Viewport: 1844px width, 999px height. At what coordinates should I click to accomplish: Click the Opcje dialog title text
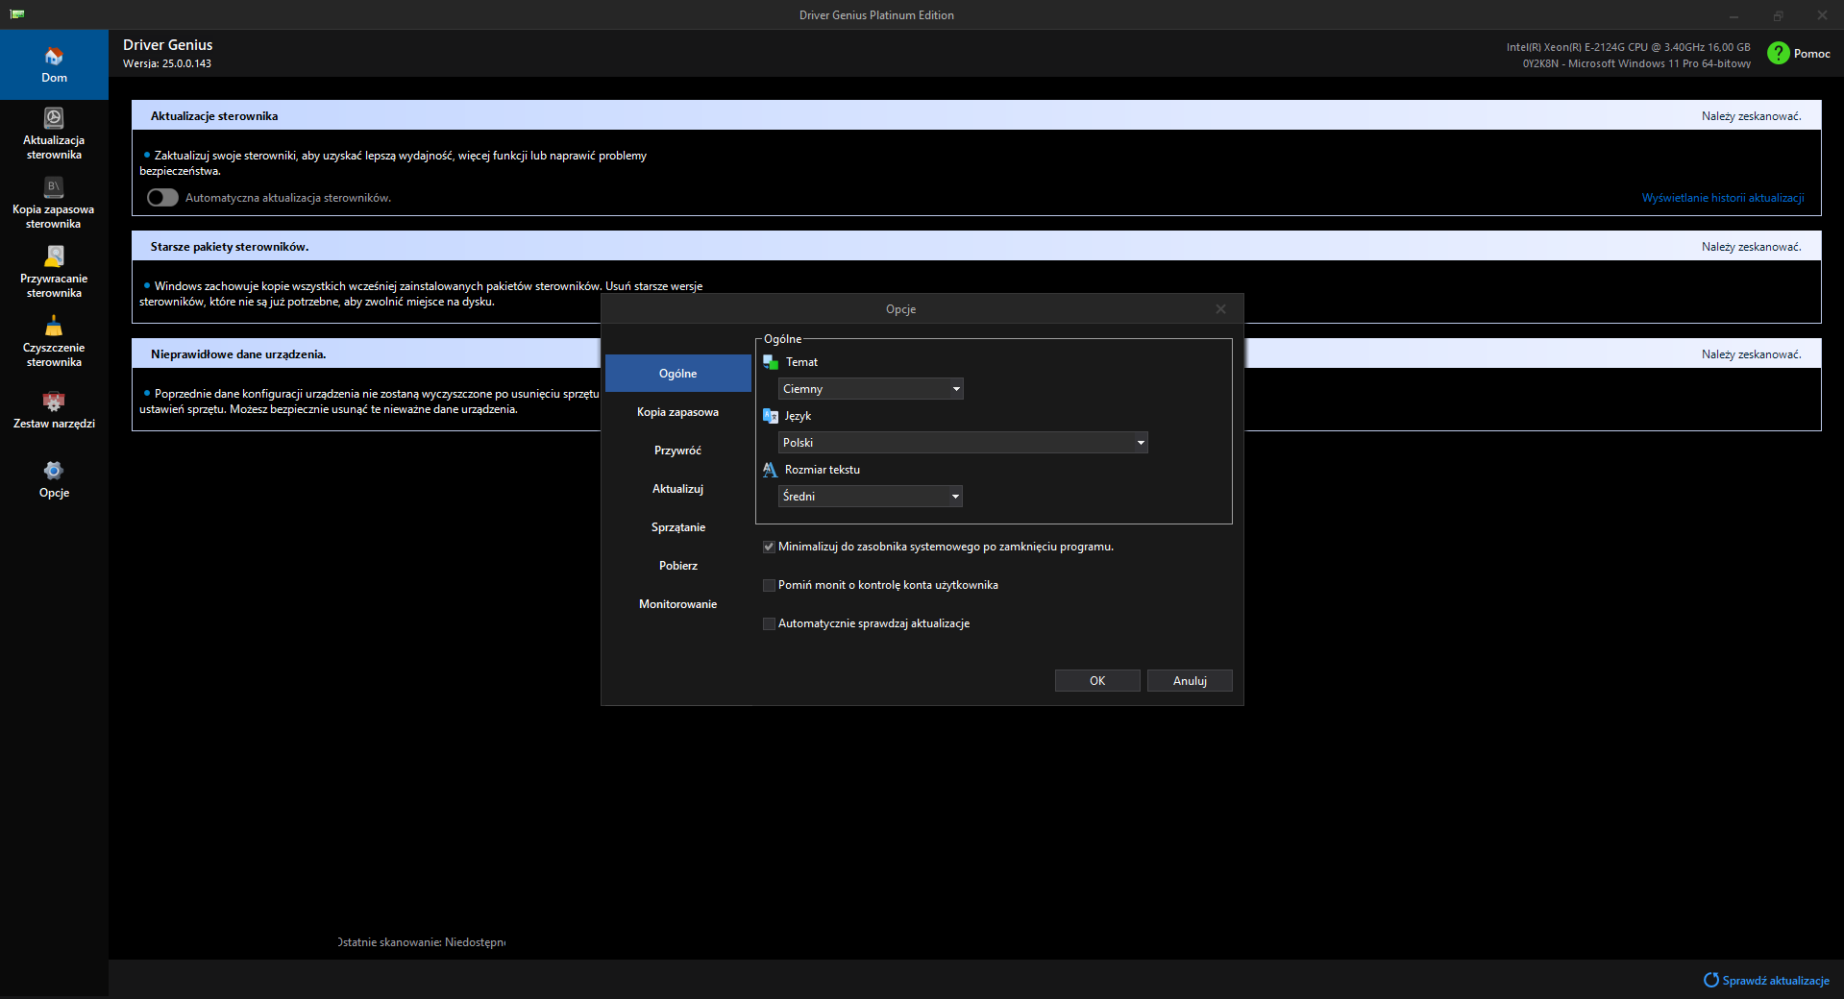(x=901, y=309)
